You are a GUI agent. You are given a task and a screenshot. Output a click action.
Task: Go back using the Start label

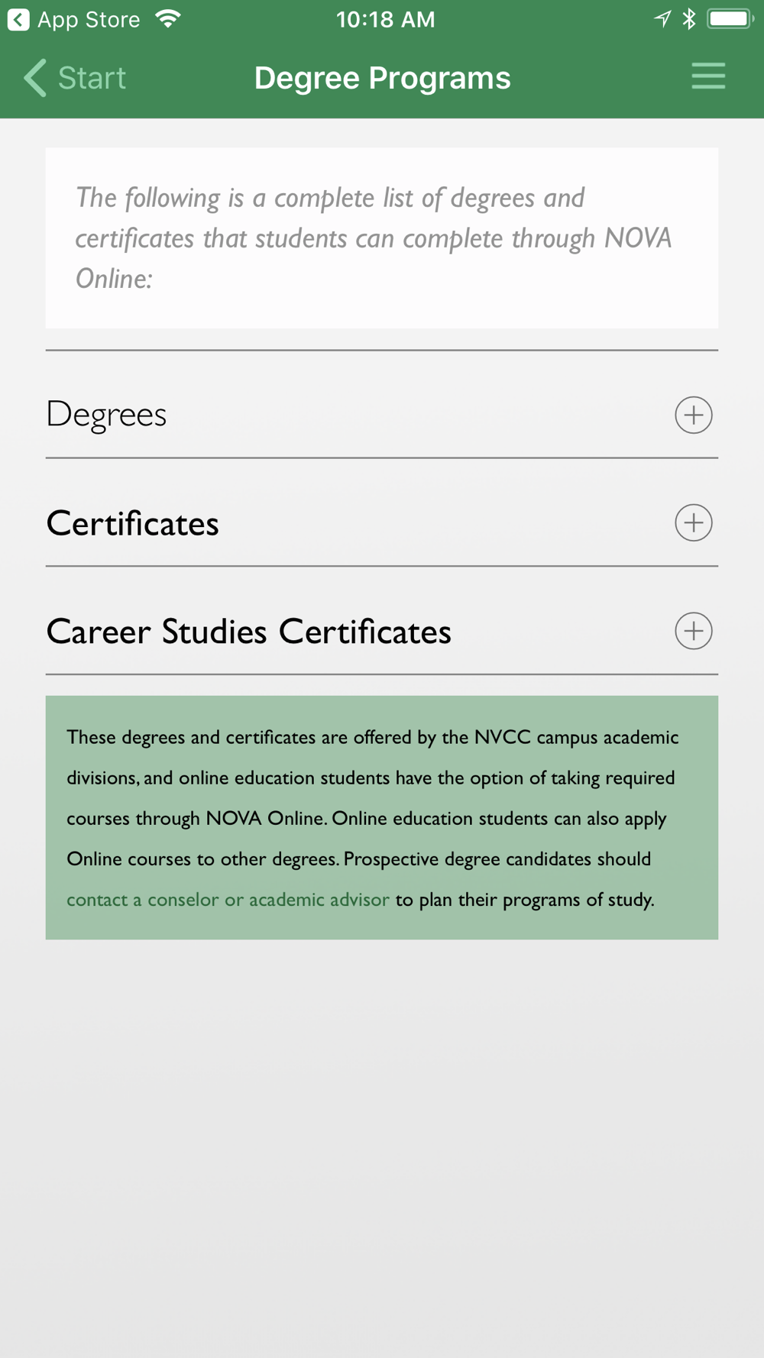(92, 78)
